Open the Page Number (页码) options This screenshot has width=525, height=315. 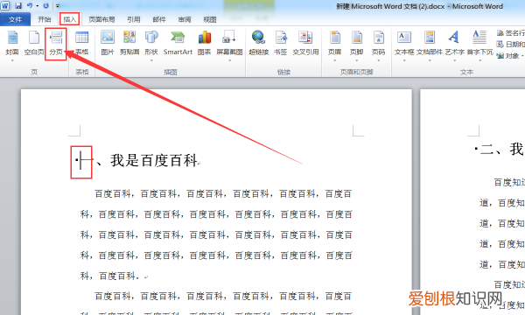tap(378, 43)
